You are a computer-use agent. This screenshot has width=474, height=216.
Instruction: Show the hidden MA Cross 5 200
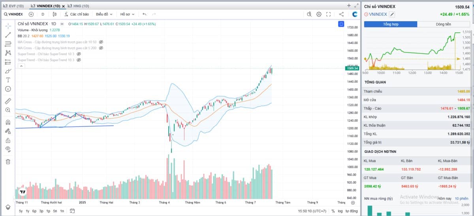(x=101, y=48)
